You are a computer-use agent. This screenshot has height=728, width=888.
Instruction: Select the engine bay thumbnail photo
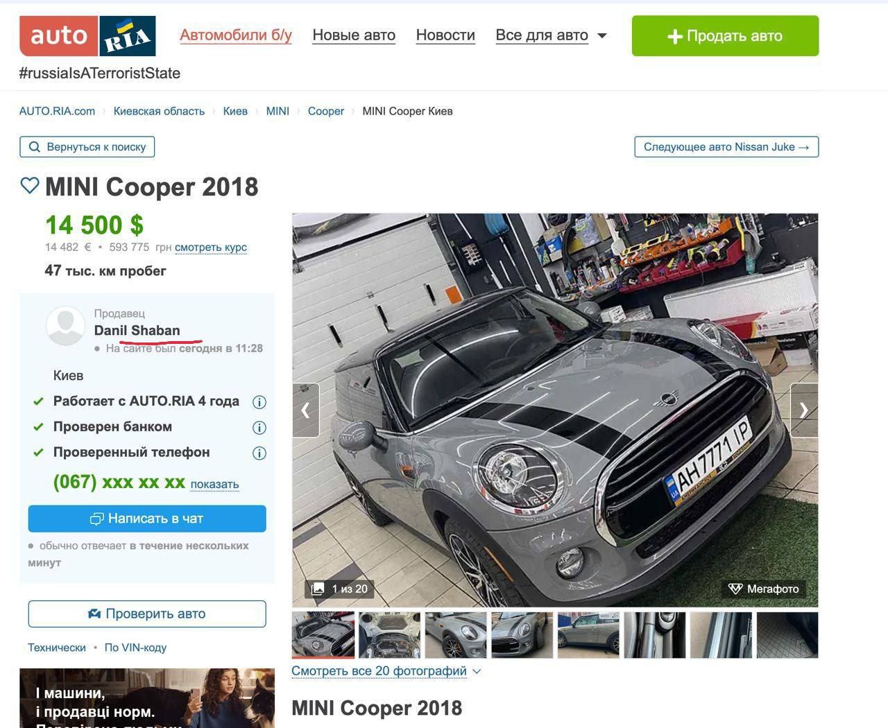coord(390,634)
